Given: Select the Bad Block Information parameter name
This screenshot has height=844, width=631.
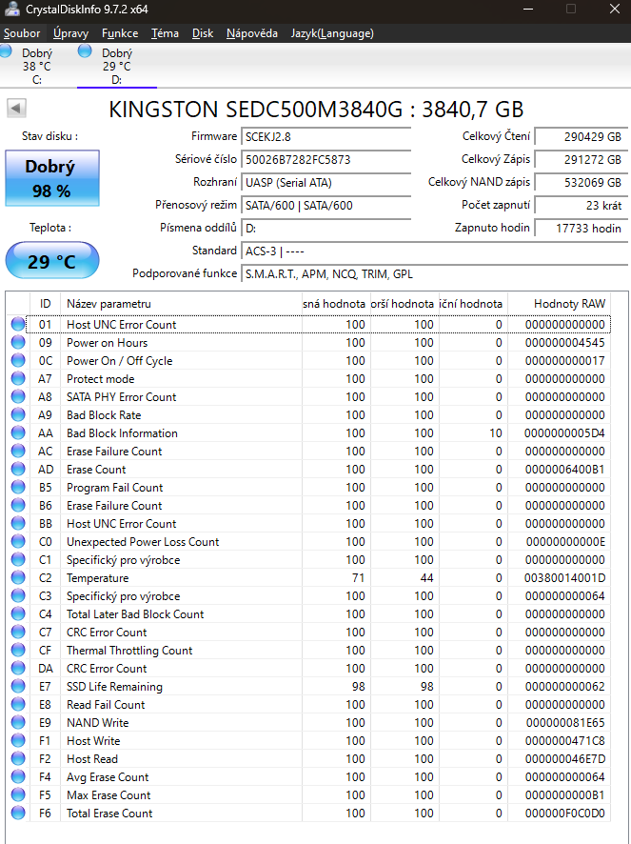Looking at the screenshot, I should (122, 433).
